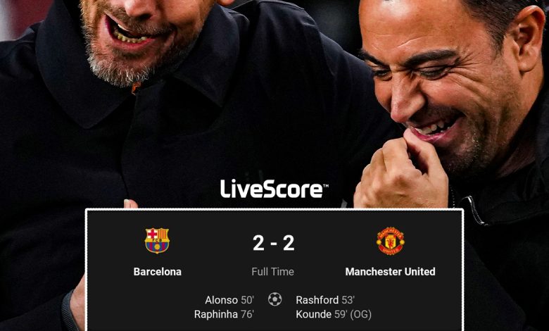The height and width of the screenshot is (331, 549).
Task: Select the Manchester United team name
Action: (x=390, y=272)
